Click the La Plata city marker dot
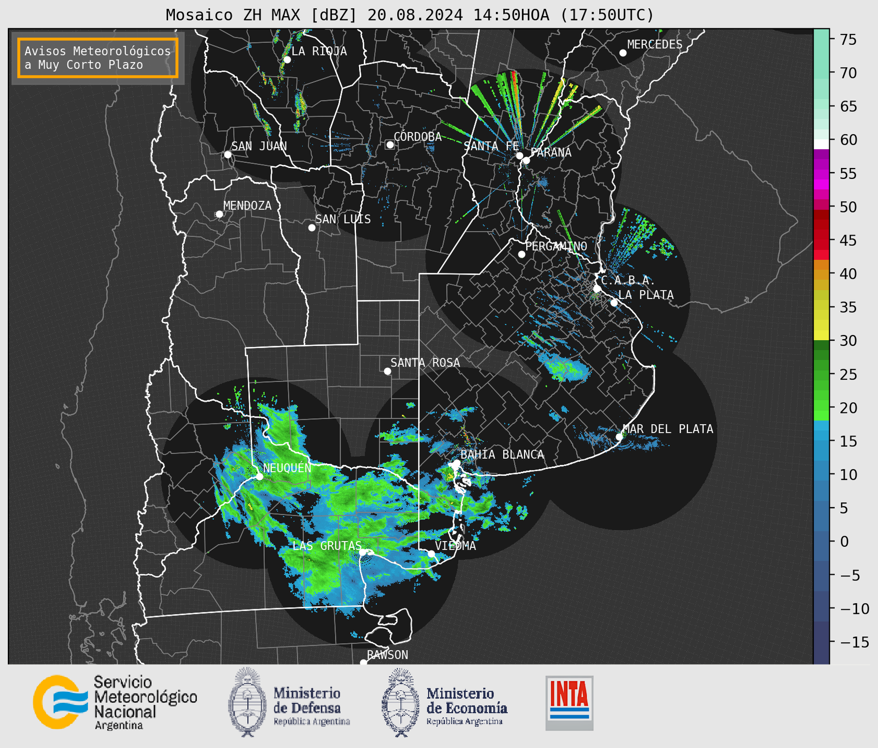 (614, 303)
